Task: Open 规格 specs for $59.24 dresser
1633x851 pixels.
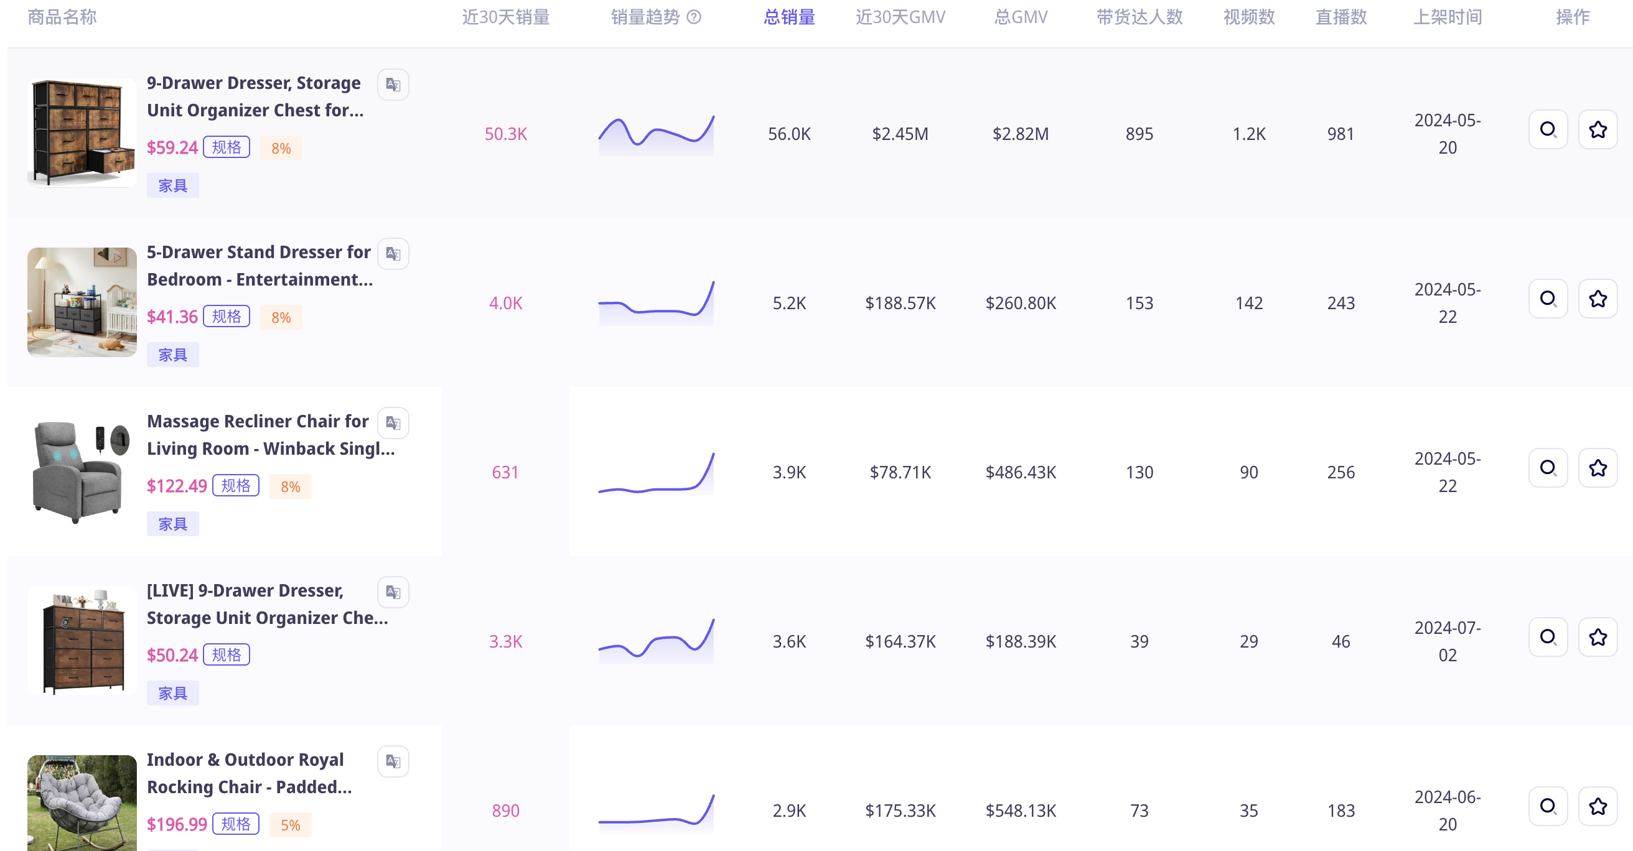Action: point(227,147)
